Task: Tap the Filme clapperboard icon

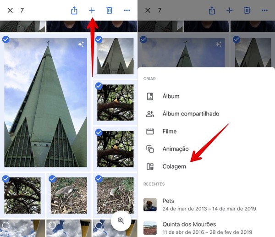Action: (150, 132)
